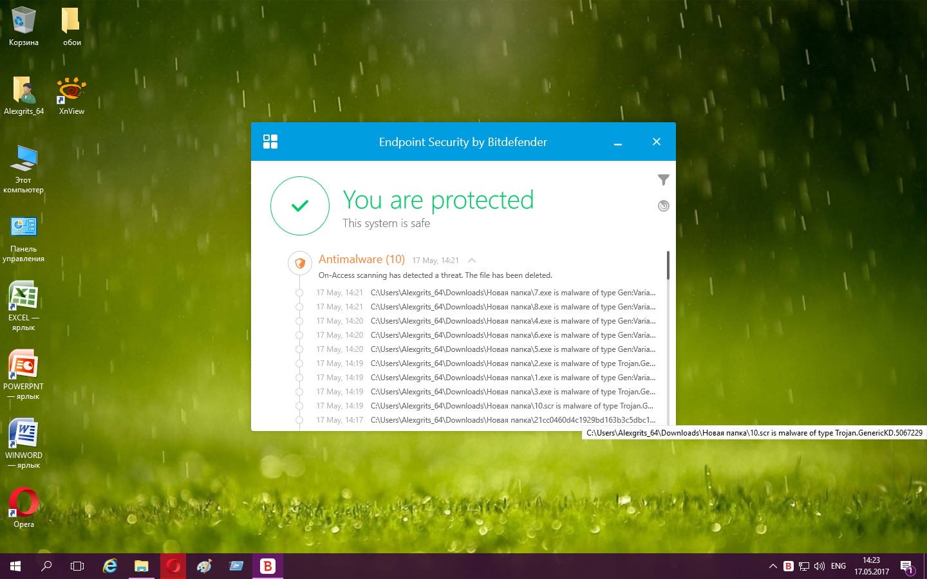Open the Bitdefender modules grid icon
Screen dimensions: 927x579
point(270,142)
